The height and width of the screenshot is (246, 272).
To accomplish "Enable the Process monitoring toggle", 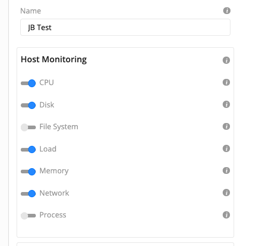I will 28,216.
